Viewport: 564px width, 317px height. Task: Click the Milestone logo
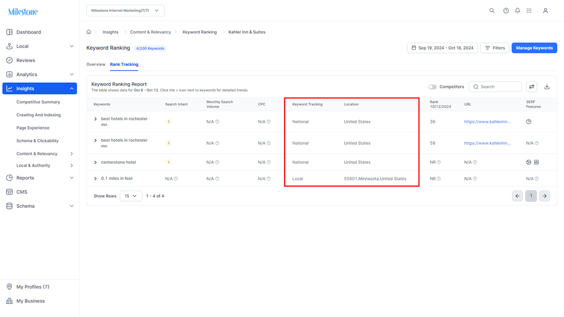click(x=23, y=12)
